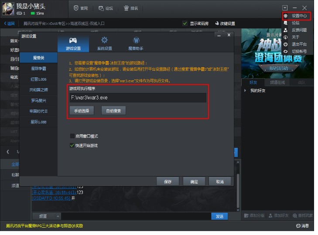Select 反馈问题 menu entry
The image size is (318, 235).
299,30
